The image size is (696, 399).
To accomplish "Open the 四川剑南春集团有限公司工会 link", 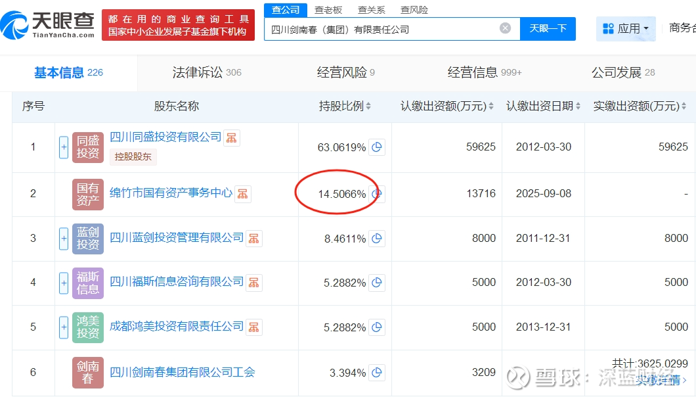I will pyautogui.click(x=182, y=373).
